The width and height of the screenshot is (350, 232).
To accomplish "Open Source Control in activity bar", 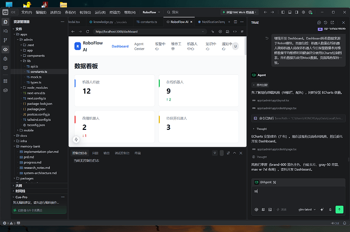I will click(x=6, y=40).
